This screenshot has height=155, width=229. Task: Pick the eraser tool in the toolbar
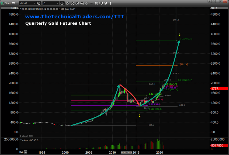click(87, 3)
